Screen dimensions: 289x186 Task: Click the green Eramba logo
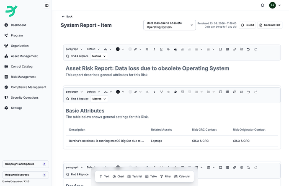[11, 11]
